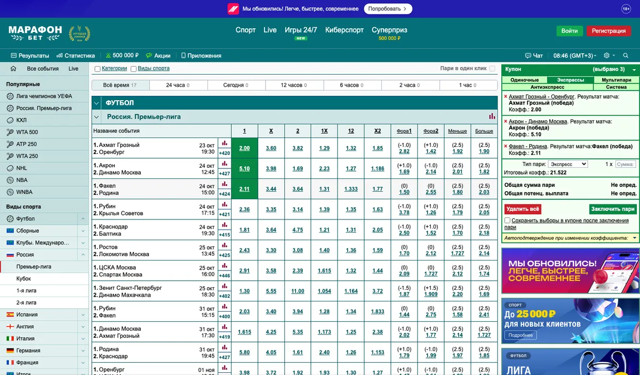Open Киберспорт in top navigation
640x375 pixels.
pos(345,30)
